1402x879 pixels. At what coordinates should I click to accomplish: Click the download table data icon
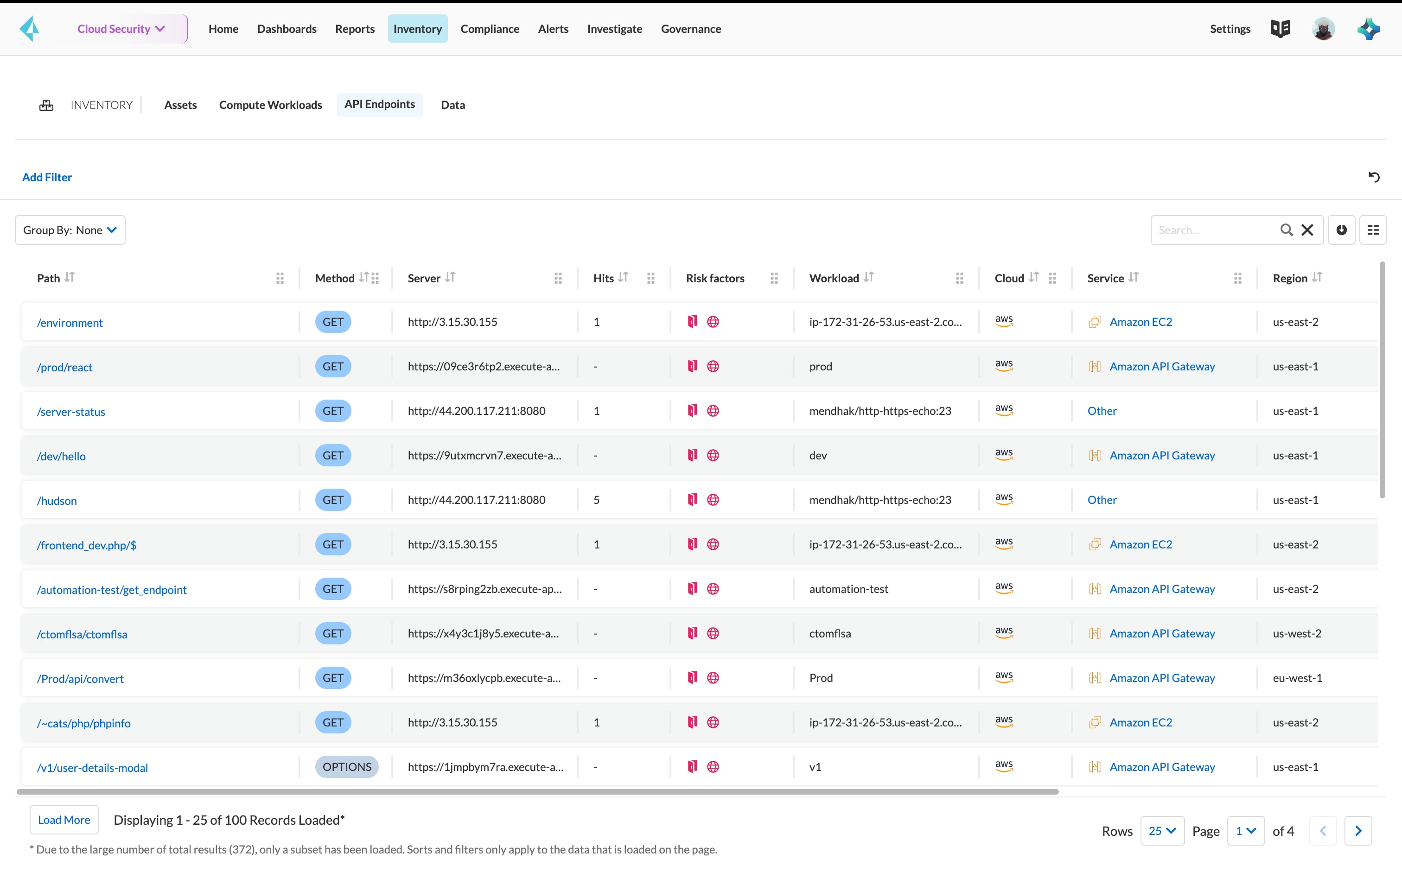(1341, 230)
